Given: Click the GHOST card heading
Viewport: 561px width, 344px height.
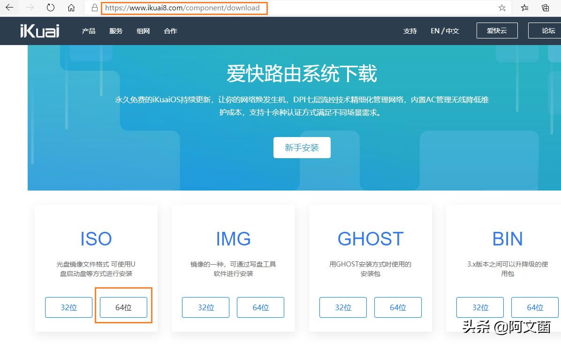Looking at the screenshot, I should click(x=370, y=239).
